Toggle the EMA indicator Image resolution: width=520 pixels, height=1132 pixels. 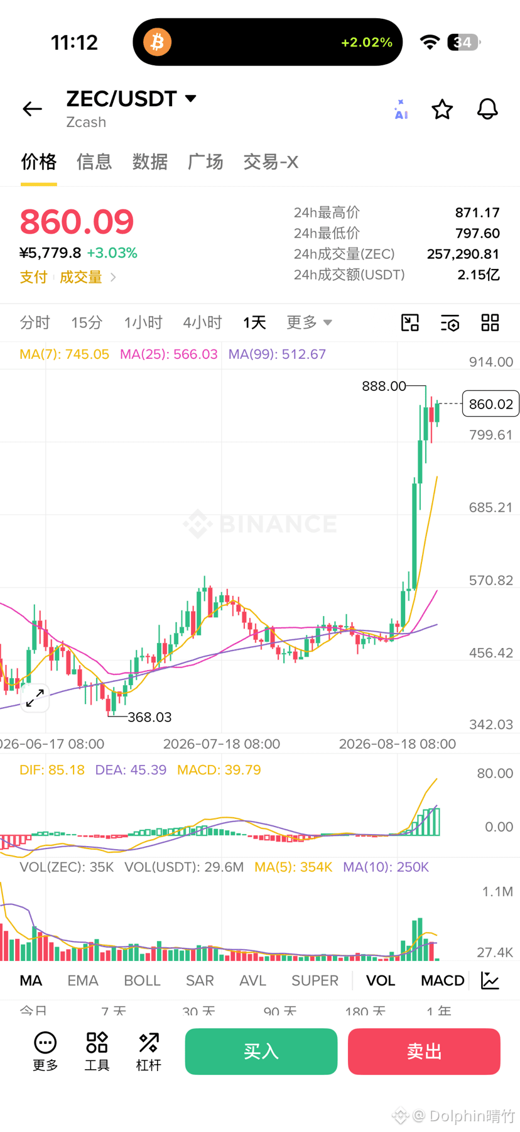tap(83, 981)
